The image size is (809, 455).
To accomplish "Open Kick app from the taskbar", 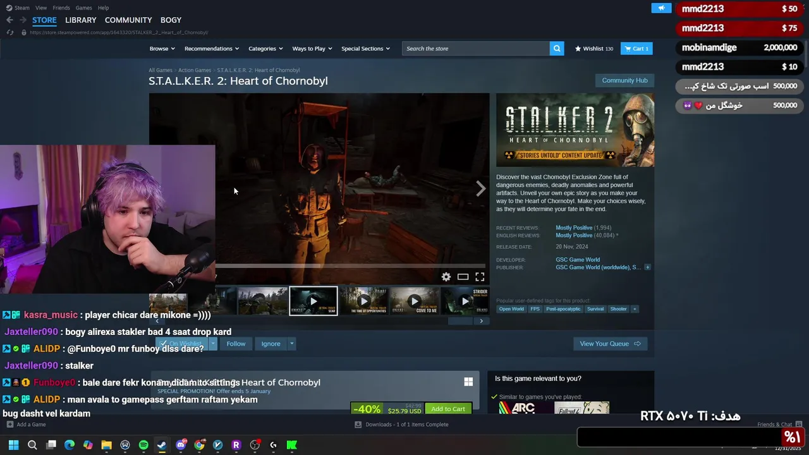I will click(x=292, y=445).
